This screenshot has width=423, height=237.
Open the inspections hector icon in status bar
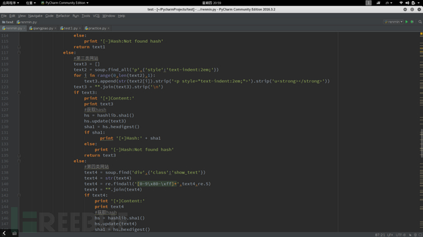point(416,235)
